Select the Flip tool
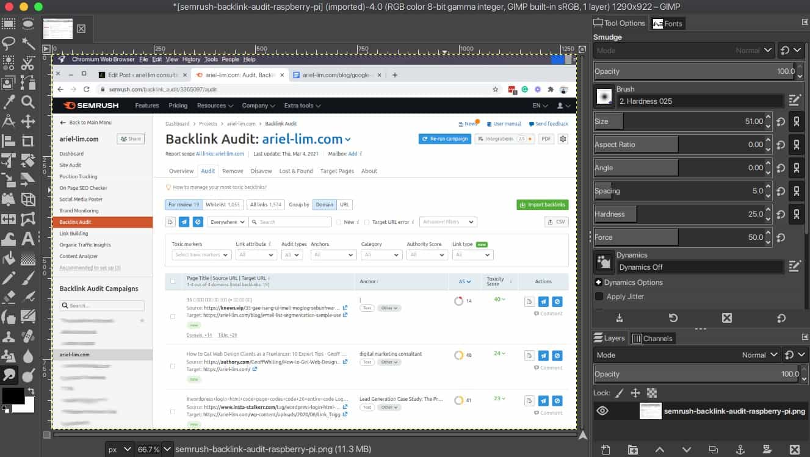 (x=9, y=218)
